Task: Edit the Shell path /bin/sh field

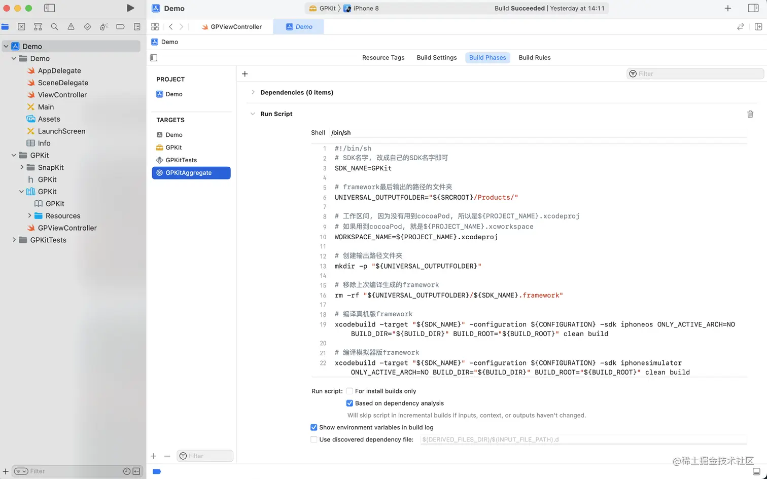Action: pyautogui.click(x=538, y=133)
